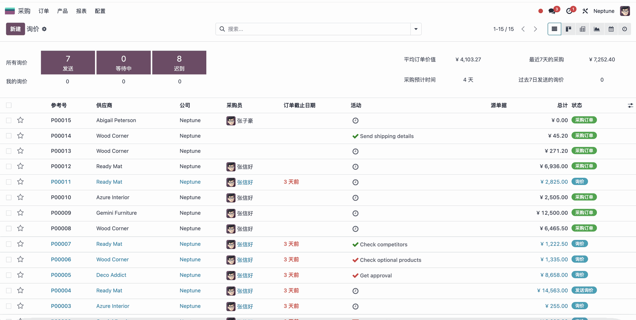Open the activities clock icon in navbar
This screenshot has height=320, width=636.
[569, 11]
